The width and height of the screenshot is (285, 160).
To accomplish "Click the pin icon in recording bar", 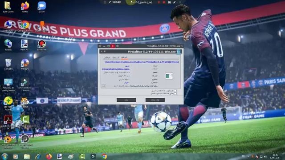I will tap(110, 2).
